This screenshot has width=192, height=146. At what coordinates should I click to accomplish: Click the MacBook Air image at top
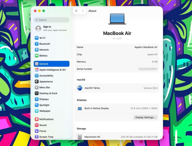pyautogui.click(x=117, y=19)
